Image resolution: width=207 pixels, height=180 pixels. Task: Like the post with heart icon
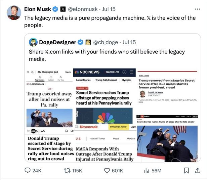click(107, 171)
